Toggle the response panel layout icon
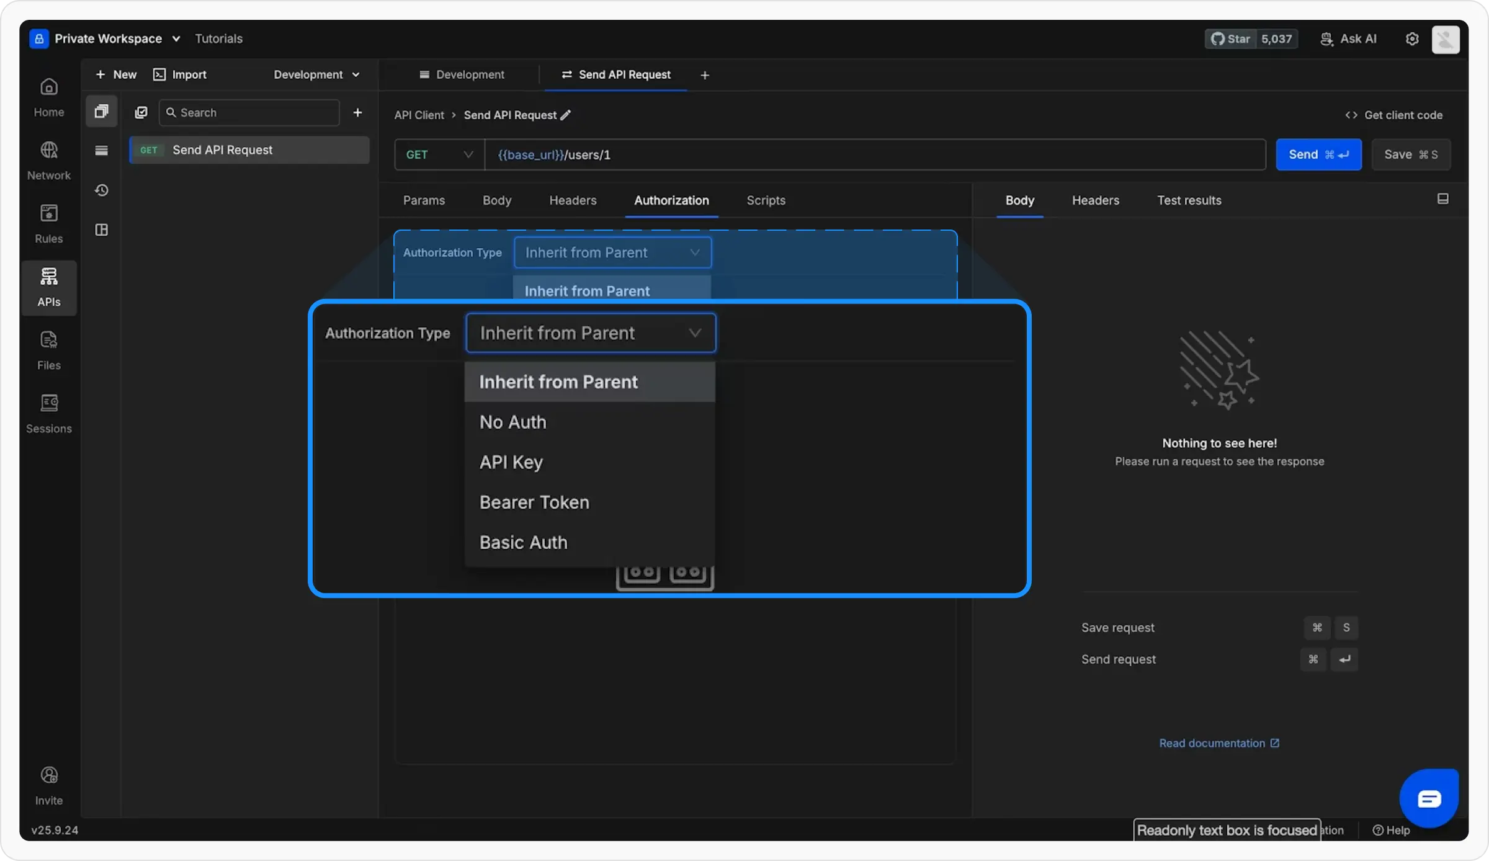 [x=1443, y=199]
